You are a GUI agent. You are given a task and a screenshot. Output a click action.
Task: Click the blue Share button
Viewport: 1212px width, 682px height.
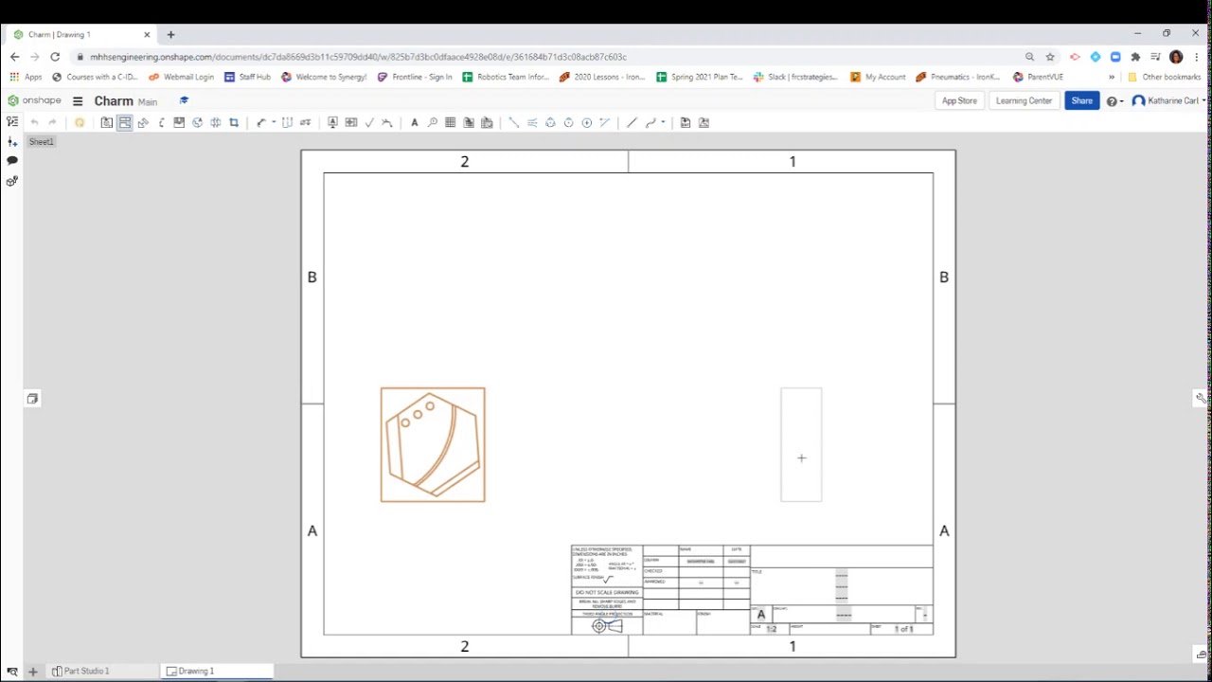coord(1081,100)
